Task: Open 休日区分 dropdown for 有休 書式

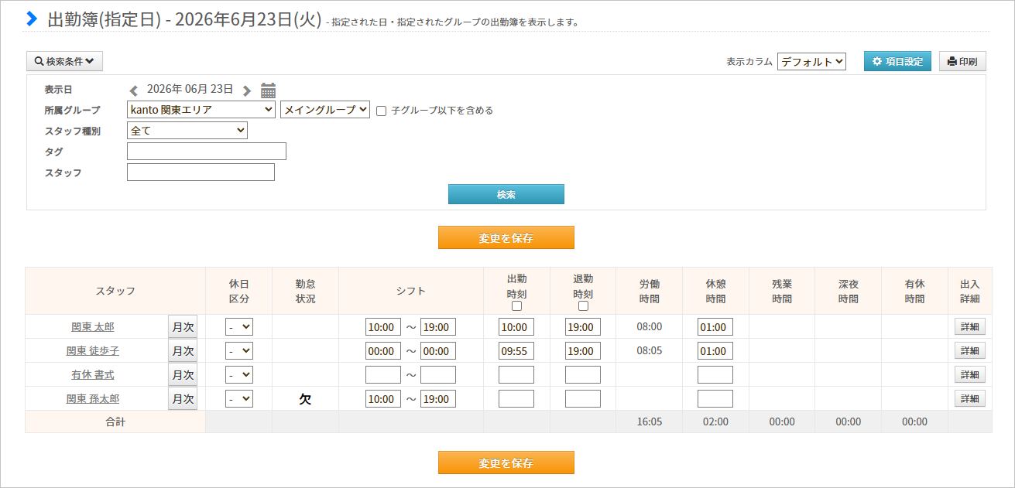Action: coord(239,375)
